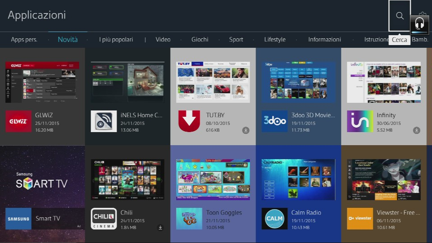
Task: Click the GLWiZ app title
Action: [44, 115]
